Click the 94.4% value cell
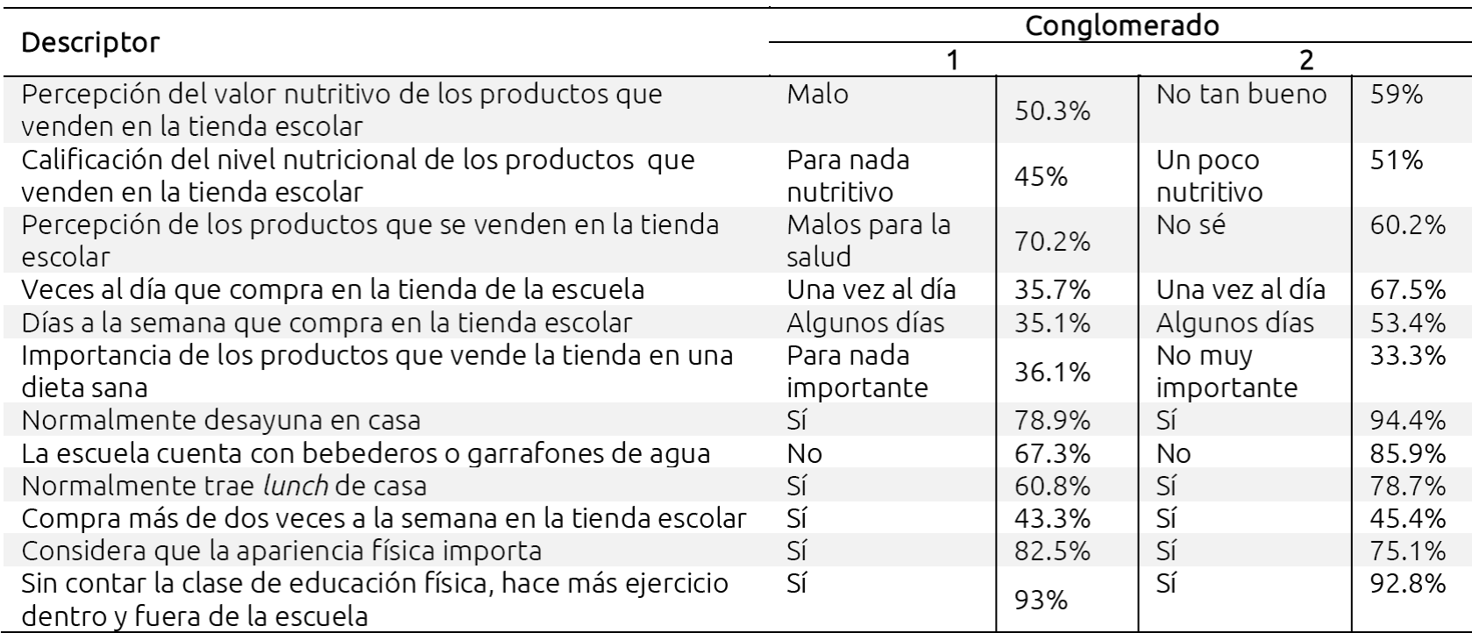This screenshot has width=1472, height=633. [1407, 420]
